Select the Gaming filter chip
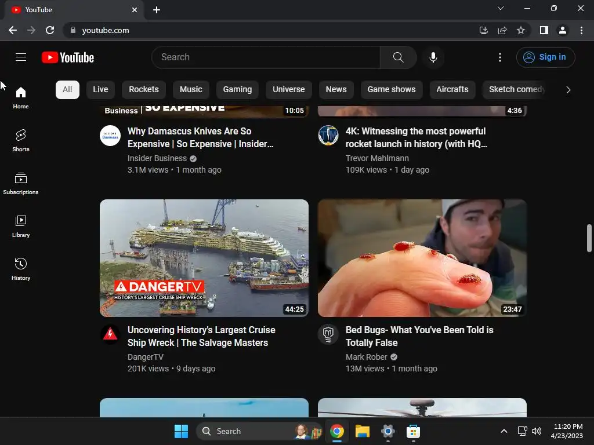This screenshot has height=445, width=594. pos(237,90)
